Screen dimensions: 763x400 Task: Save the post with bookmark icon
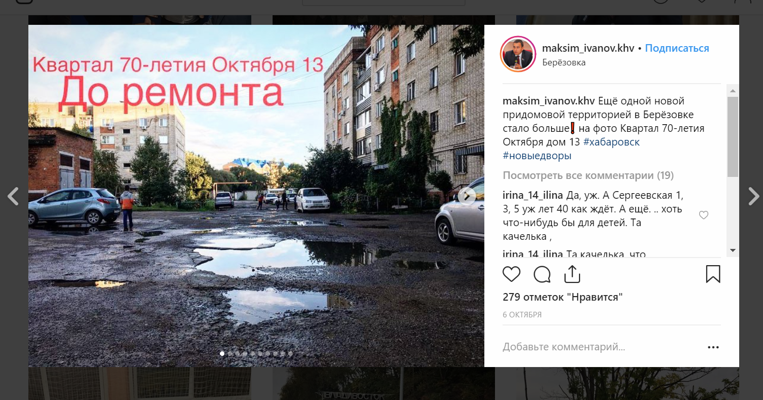tap(713, 274)
